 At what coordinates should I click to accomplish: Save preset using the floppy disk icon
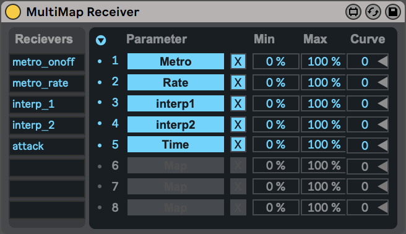393,12
